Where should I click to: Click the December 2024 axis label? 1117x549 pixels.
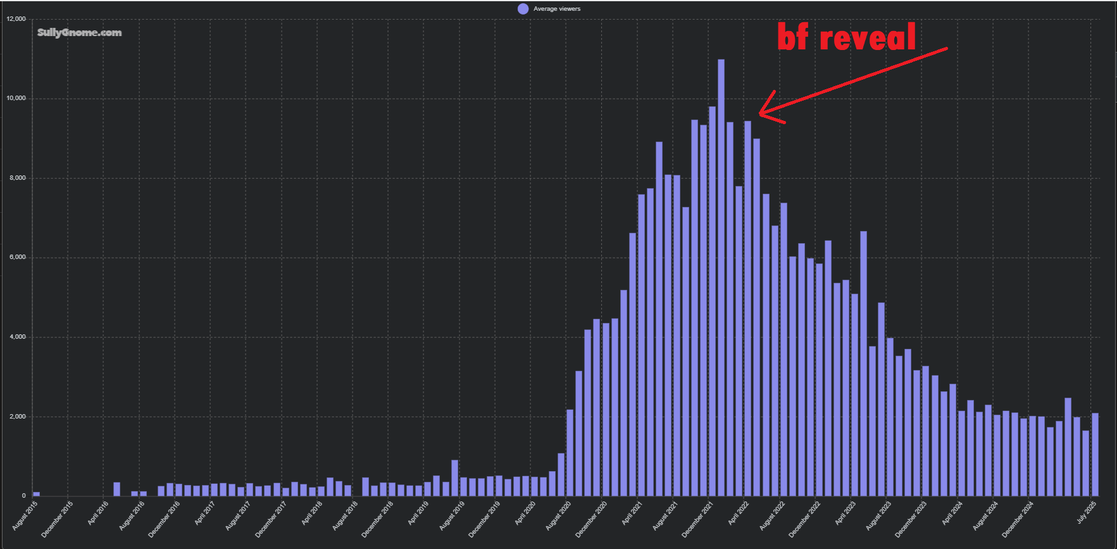[x=1018, y=519]
